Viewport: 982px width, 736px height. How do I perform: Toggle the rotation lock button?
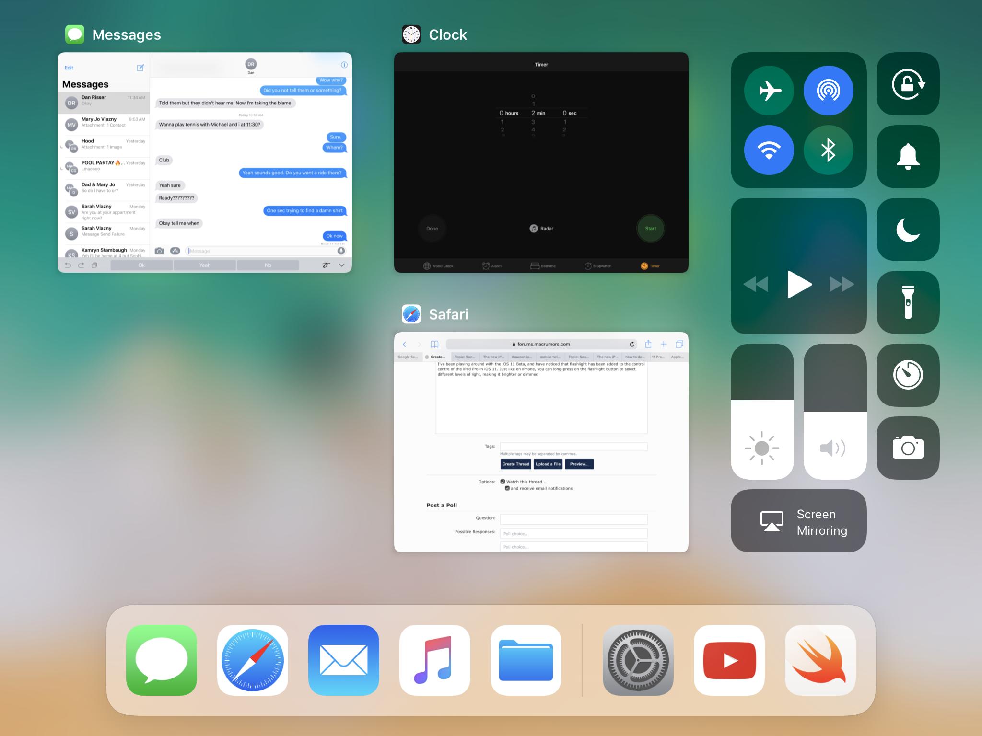coord(908,84)
